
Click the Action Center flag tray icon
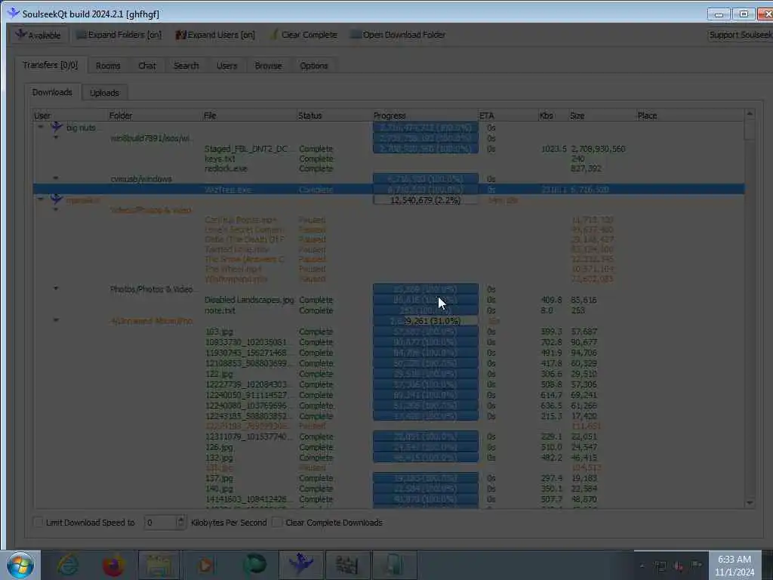pyautogui.click(x=696, y=566)
